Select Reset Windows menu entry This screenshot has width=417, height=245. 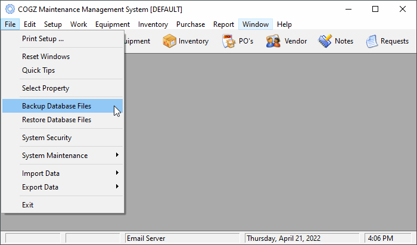(x=63, y=57)
